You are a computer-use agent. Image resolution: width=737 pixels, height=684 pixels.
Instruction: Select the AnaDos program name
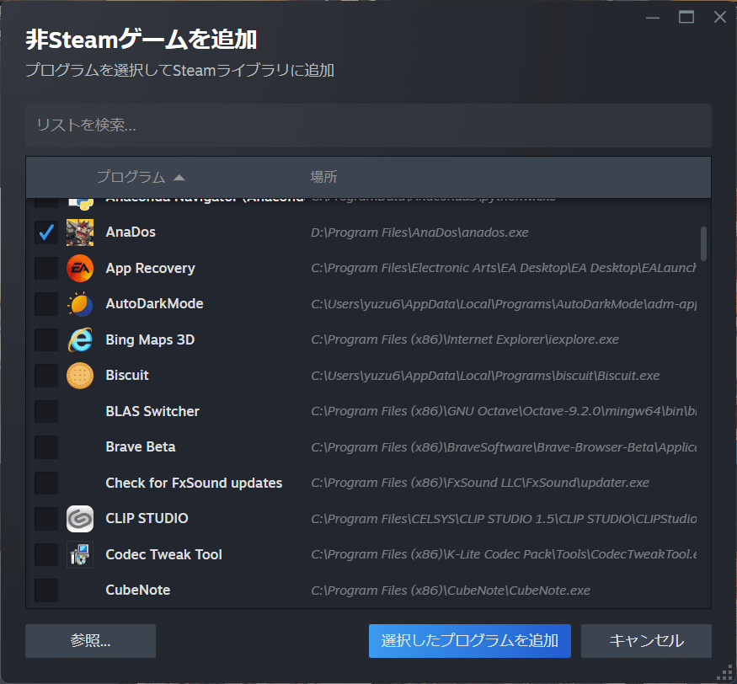coord(131,232)
